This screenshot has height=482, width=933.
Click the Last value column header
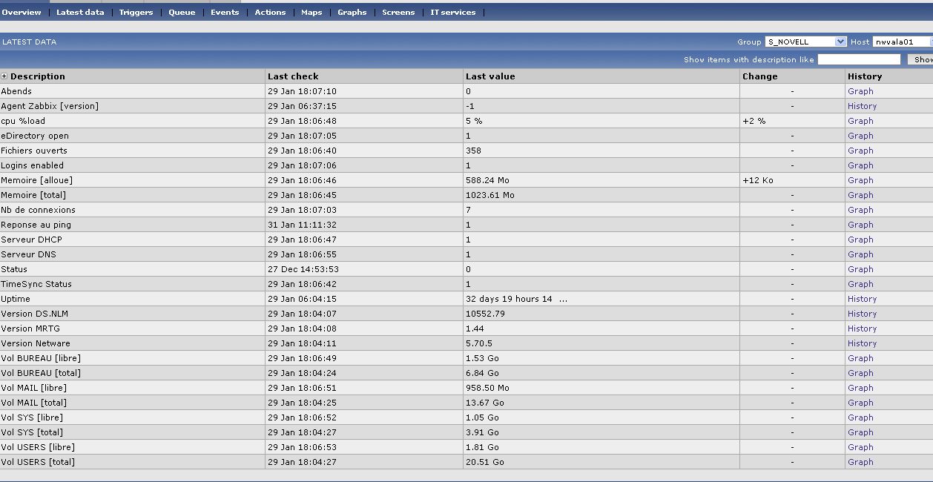pos(490,76)
